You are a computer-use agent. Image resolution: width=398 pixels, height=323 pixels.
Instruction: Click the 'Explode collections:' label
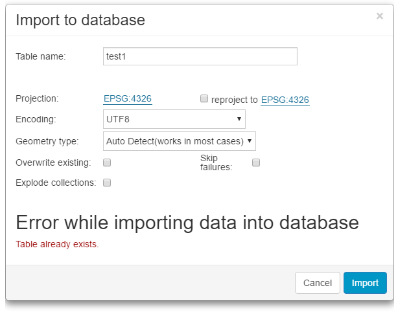click(x=56, y=183)
